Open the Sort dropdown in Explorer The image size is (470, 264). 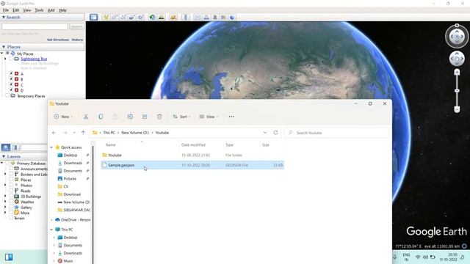coord(181,117)
